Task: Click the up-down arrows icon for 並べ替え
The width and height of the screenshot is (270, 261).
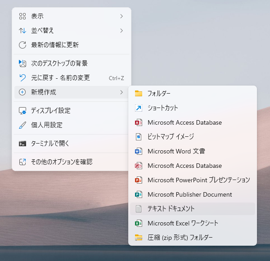Action: click(x=22, y=31)
